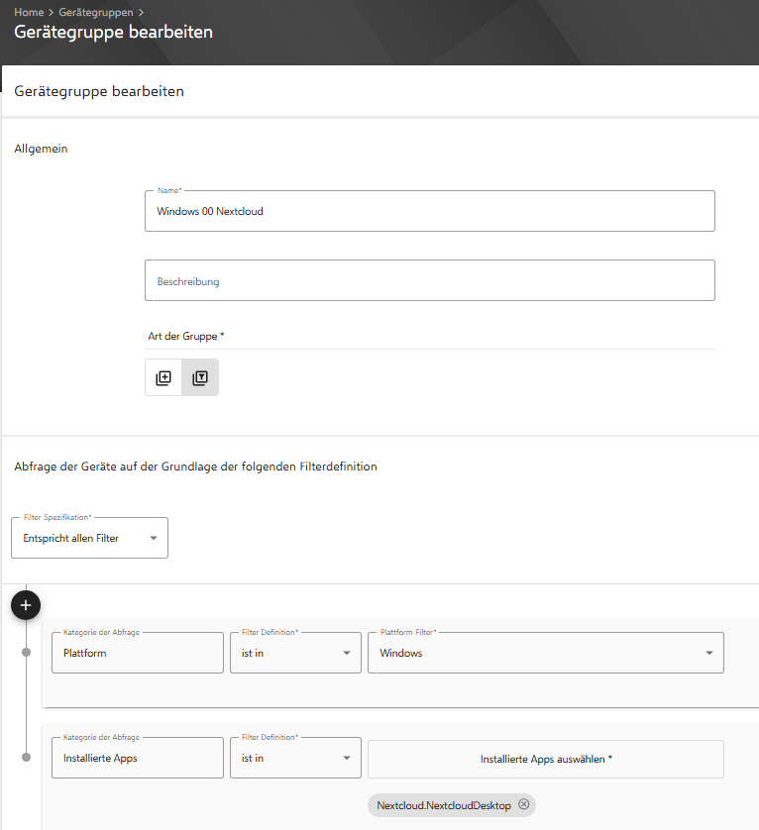Viewport: 759px width, 830px height.
Task: Click the dark banner Gerätegruppe bearbeiten title
Action: pos(113,32)
